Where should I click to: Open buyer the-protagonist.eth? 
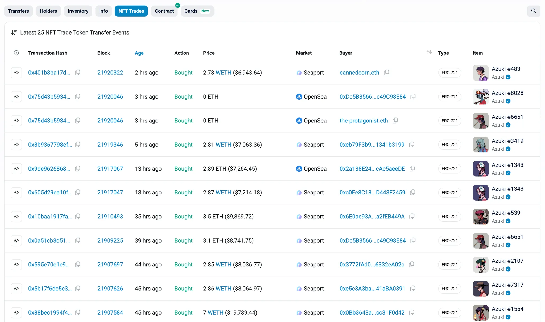pos(364,121)
